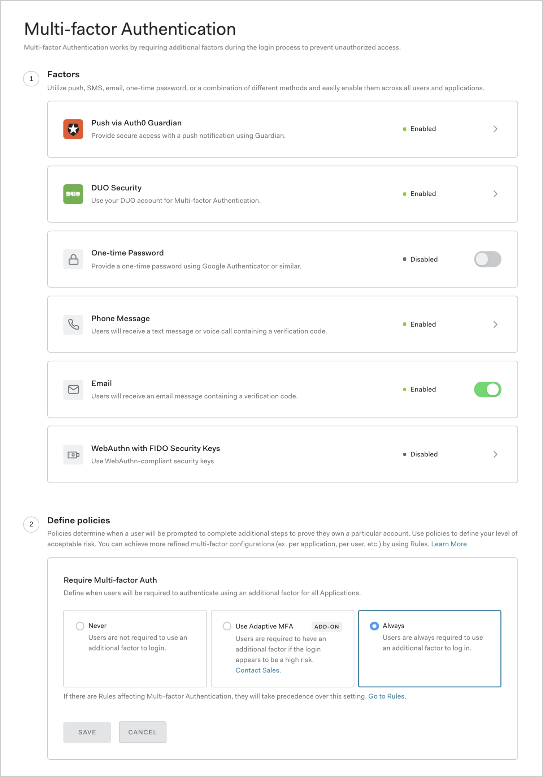This screenshot has height=777, width=543.
Task: Follow the Go to Rules link
Action: [387, 696]
